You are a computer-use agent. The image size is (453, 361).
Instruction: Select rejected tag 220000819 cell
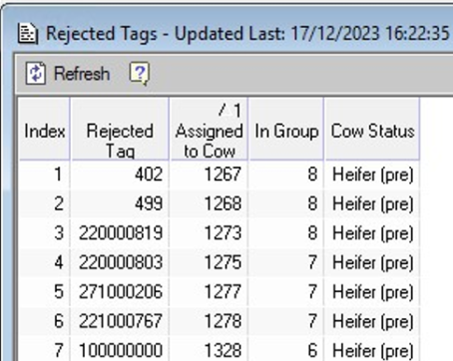click(120, 232)
